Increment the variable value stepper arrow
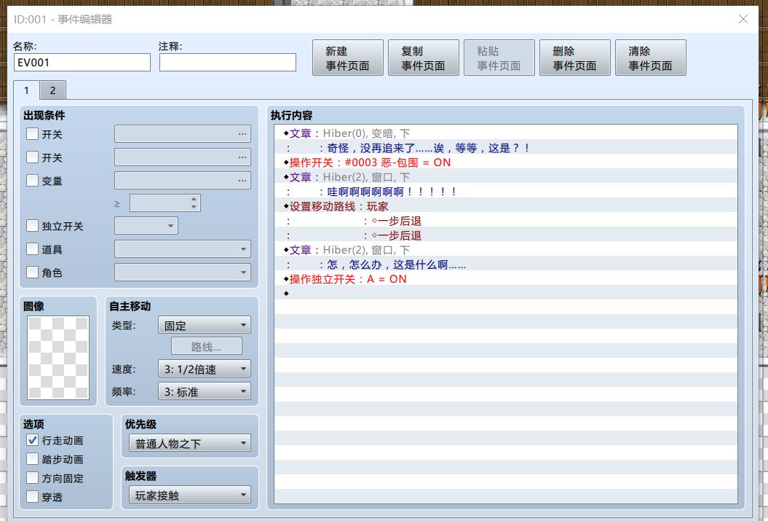 194,199
